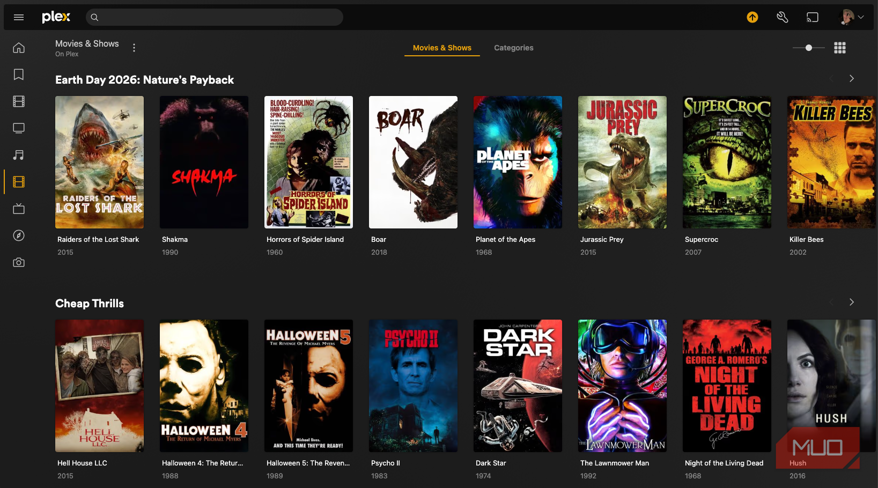
Task: Open the Halloween 4 poster
Action: [x=204, y=386]
